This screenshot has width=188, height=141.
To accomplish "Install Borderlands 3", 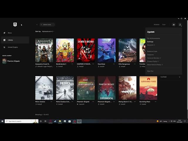I will (59, 66).
